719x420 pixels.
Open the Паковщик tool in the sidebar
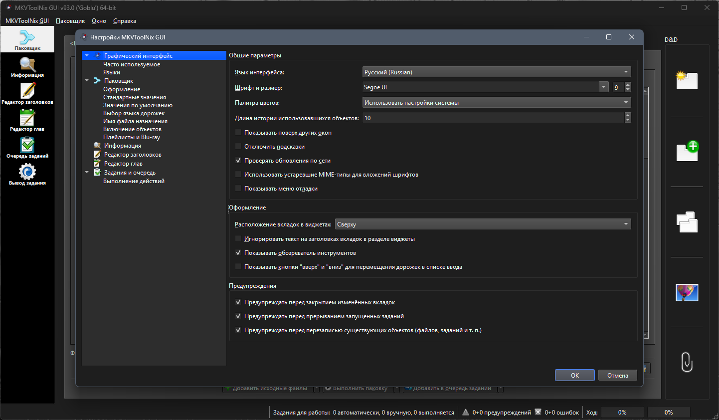[x=27, y=39]
